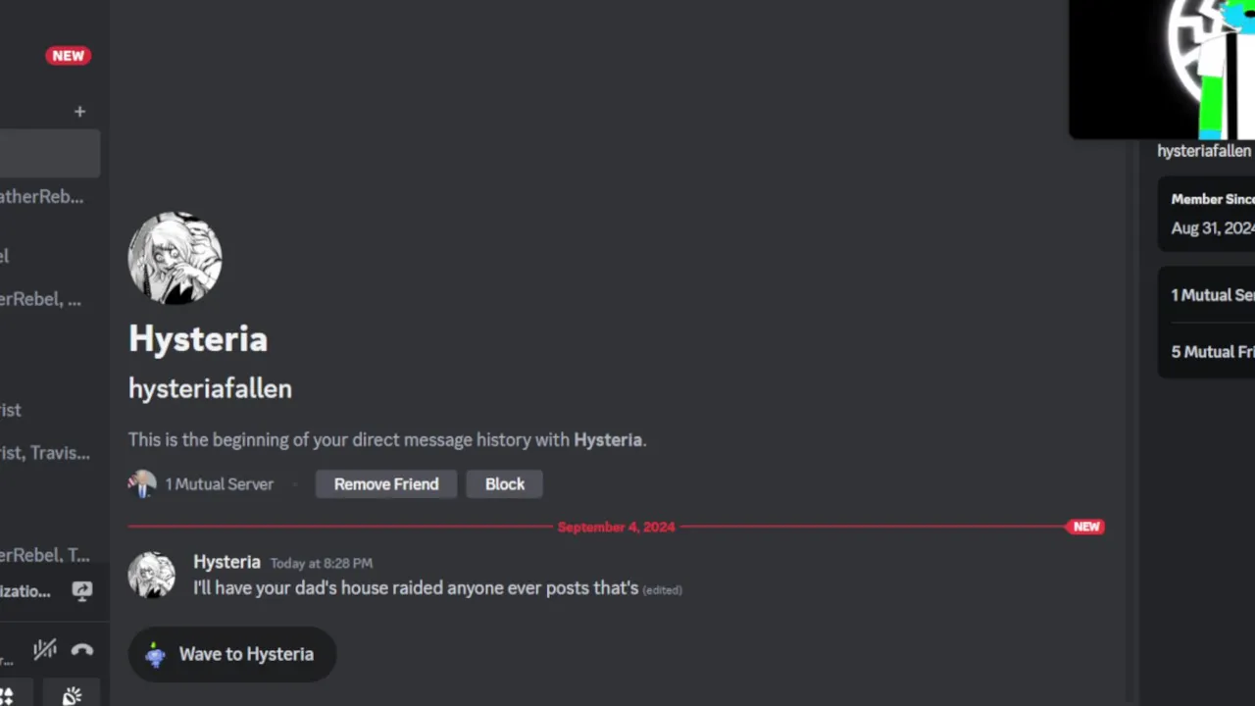The height and width of the screenshot is (706, 1255).
Task: Open the FatherReb... group DM entry
Action: 42,197
